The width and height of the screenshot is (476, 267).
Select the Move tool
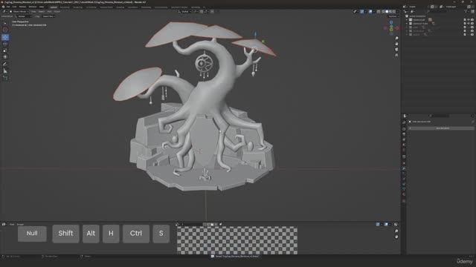5,37
